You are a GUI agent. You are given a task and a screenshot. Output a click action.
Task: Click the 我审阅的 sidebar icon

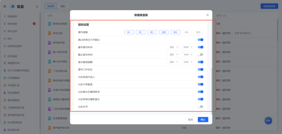tap(5, 24)
